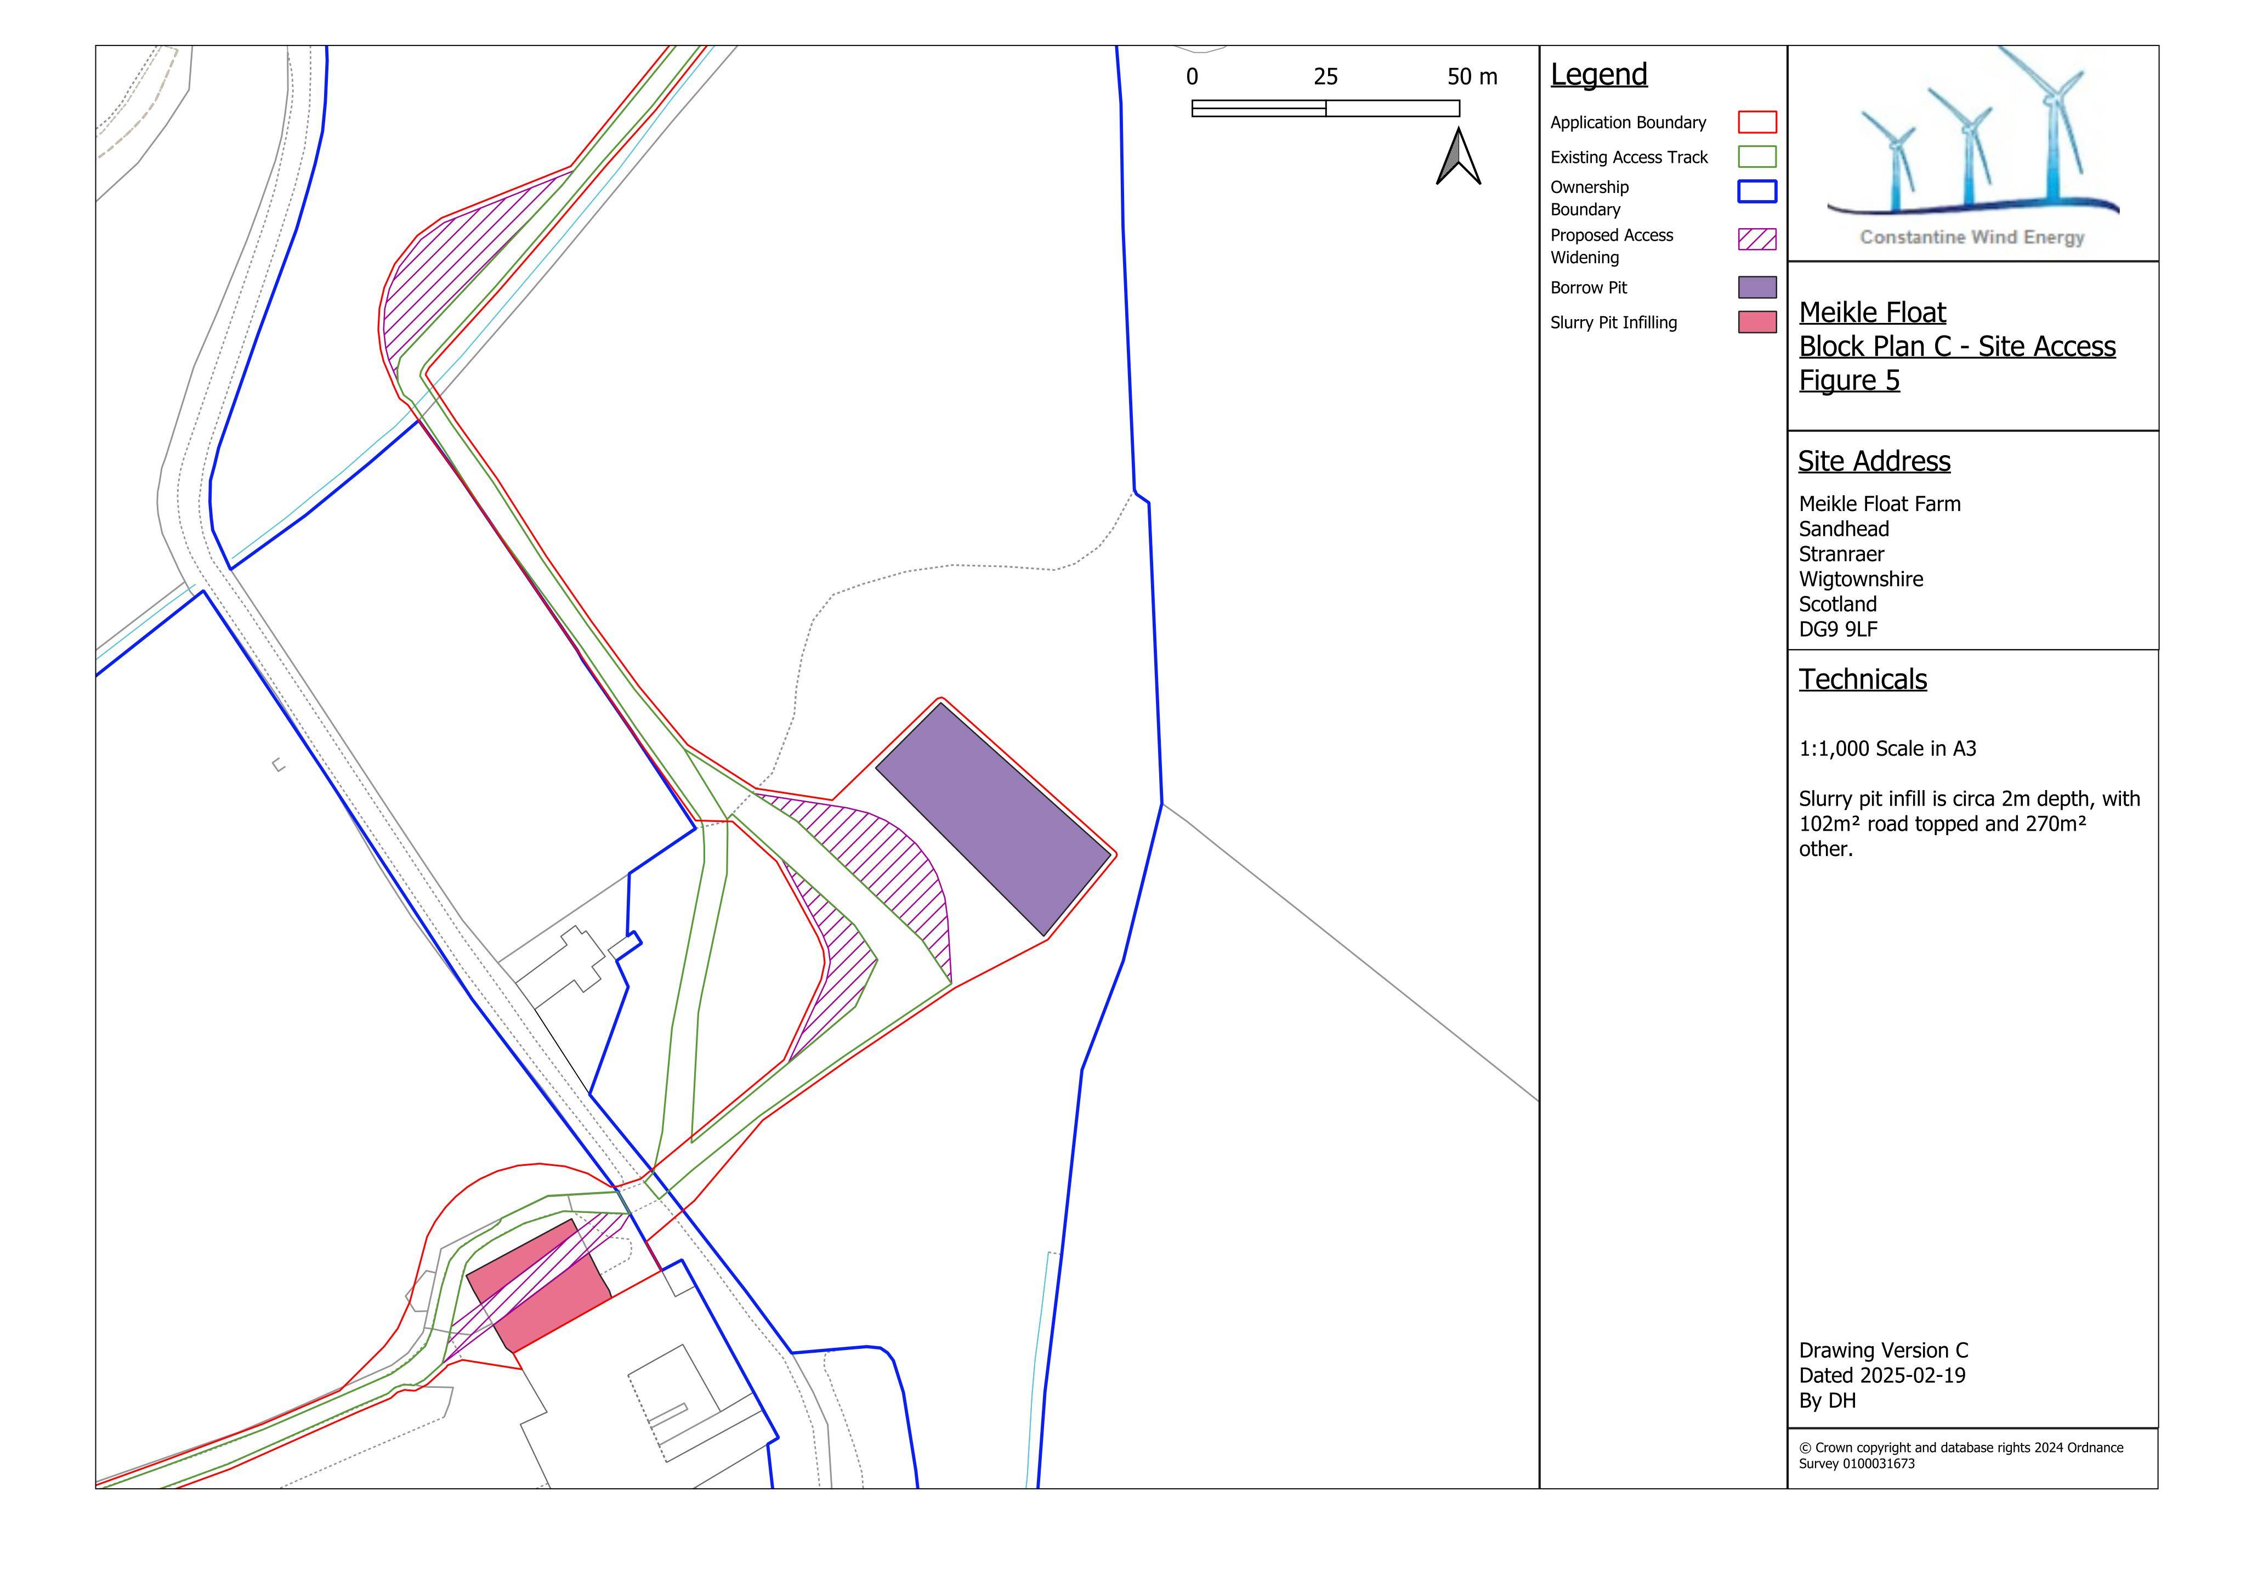Click the pink Slurry Pit Infilling legend swatch
Screen dimensions: 2246x1588
click(x=1757, y=322)
